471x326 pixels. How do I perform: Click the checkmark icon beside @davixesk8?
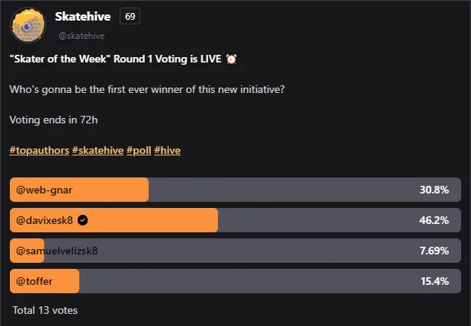82,220
